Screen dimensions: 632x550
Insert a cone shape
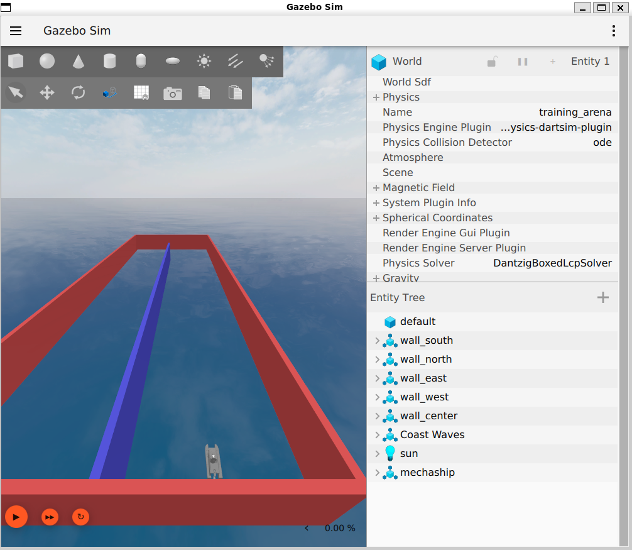pos(78,62)
